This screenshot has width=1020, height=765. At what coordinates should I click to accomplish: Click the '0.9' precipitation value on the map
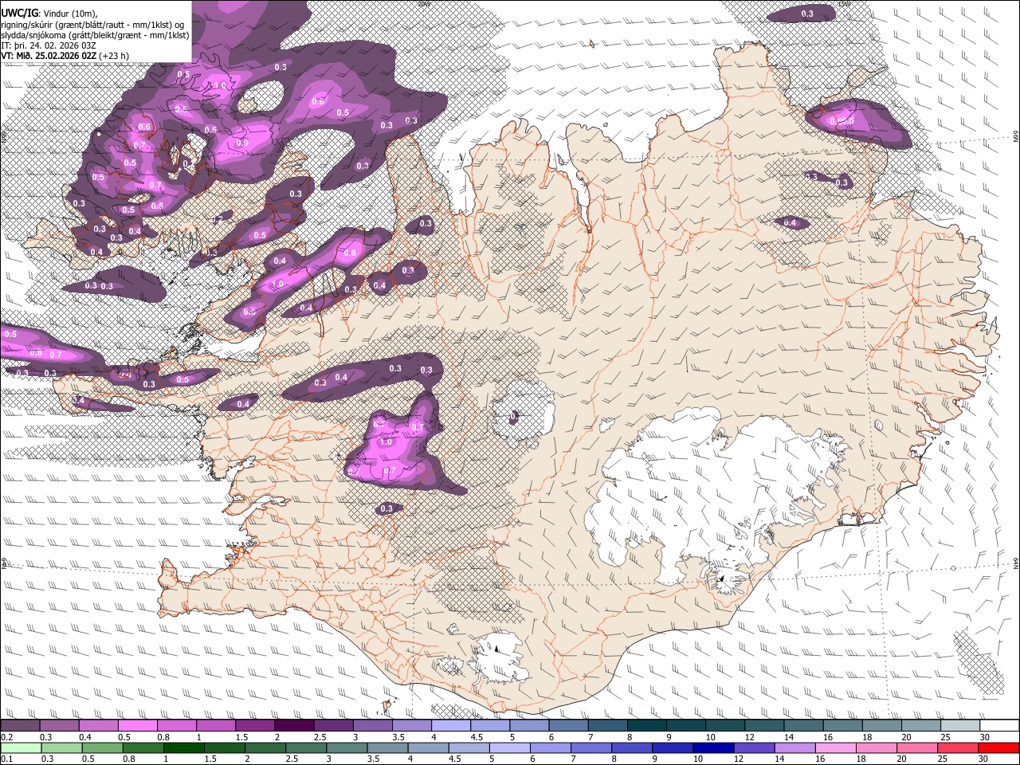pos(242,143)
